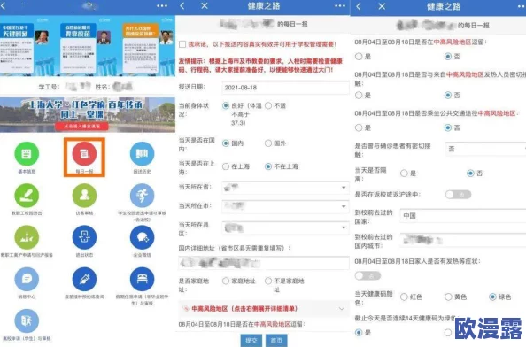
Task: Choose 国外 radio option
Action: tap(268, 143)
